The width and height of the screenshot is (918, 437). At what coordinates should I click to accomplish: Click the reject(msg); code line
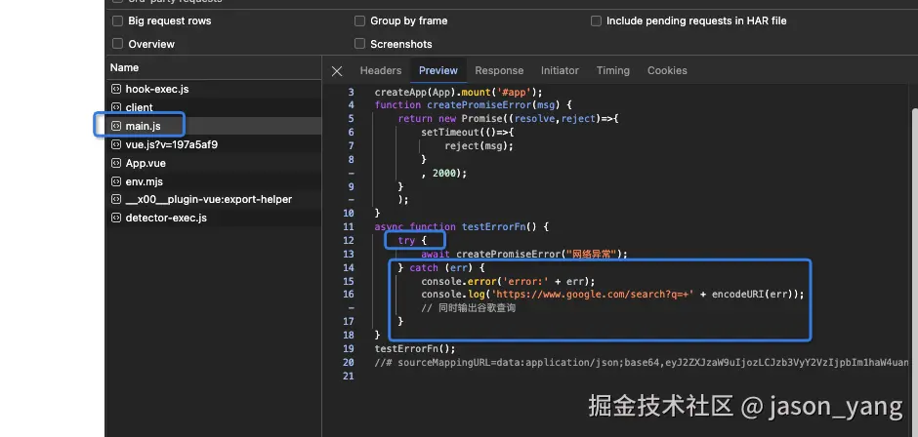[x=479, y=145]
